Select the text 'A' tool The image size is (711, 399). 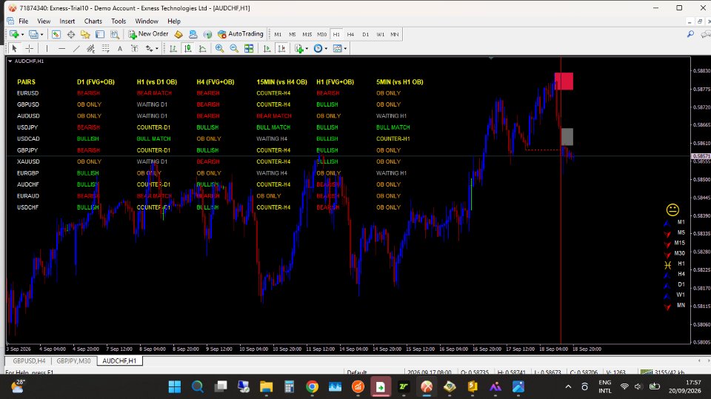coord(120,49)
